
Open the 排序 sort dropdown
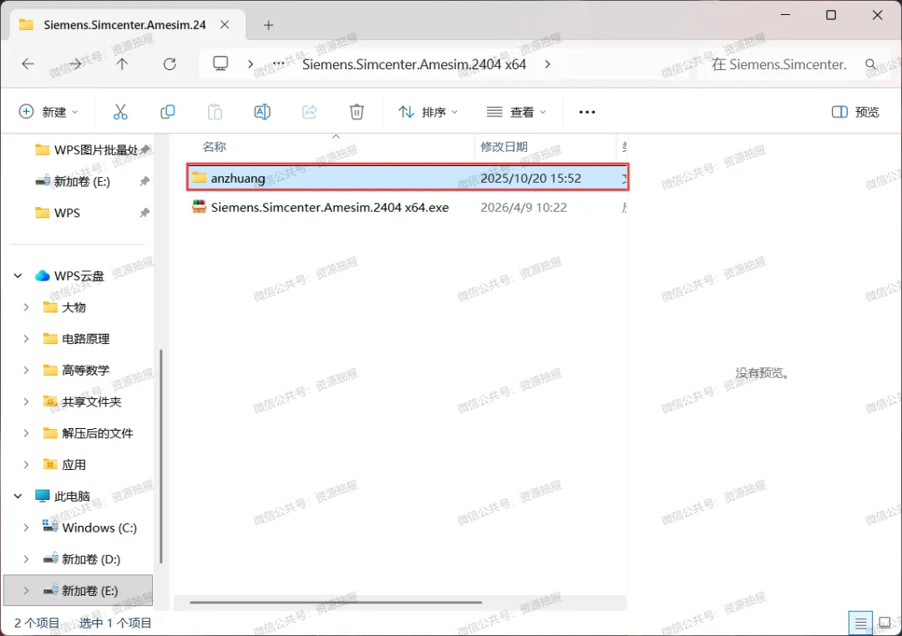coord(428,112)
